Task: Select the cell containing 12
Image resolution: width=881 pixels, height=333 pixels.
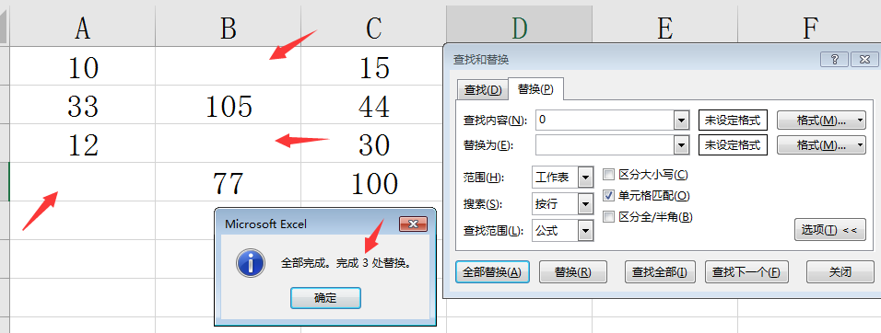Action: click(x=83, y=144)
